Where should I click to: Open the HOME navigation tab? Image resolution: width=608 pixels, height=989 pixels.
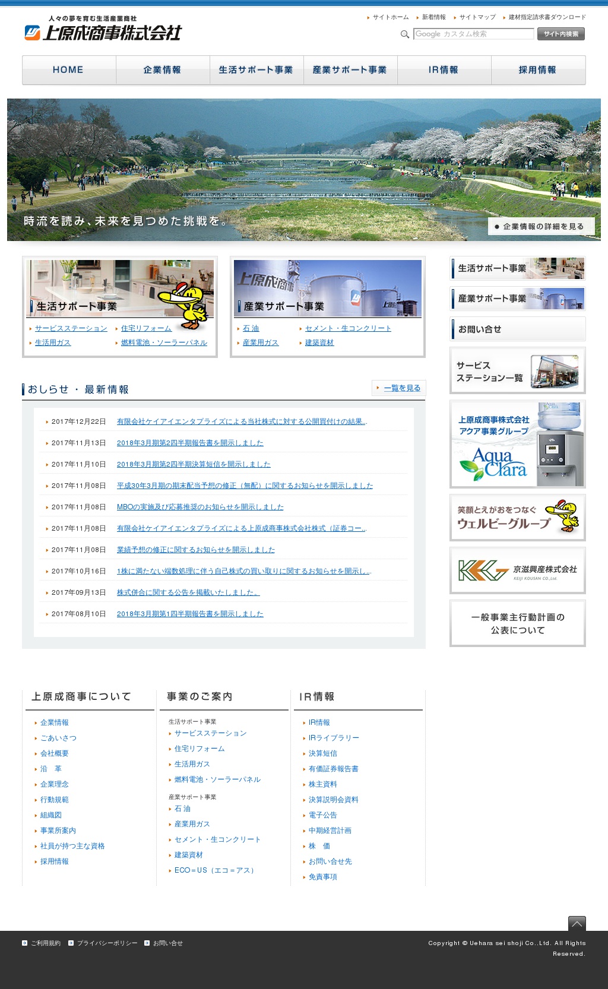69,70
